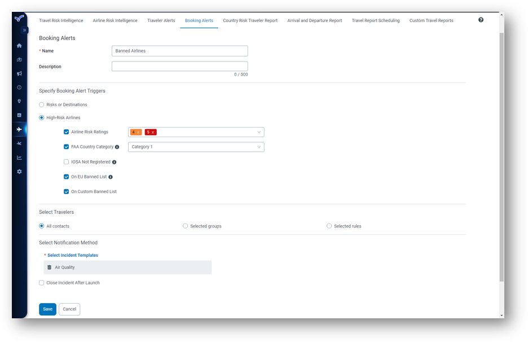Viewport: 528px width, 342px height.
Task: Uncheck On Custom Banned List checkbox
Action: tap(67, 191)
